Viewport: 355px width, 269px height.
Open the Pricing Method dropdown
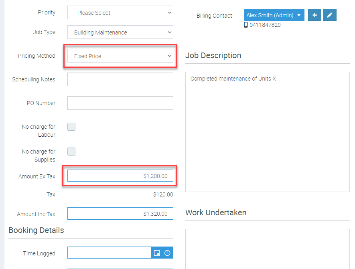coord(120,56)
